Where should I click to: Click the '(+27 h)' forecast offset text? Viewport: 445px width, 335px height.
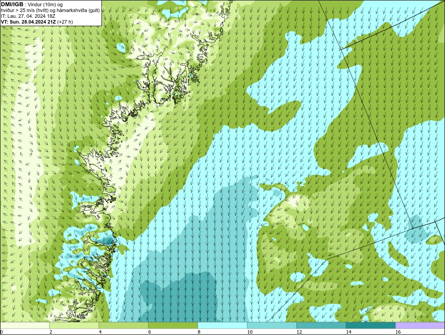(65, 22)
